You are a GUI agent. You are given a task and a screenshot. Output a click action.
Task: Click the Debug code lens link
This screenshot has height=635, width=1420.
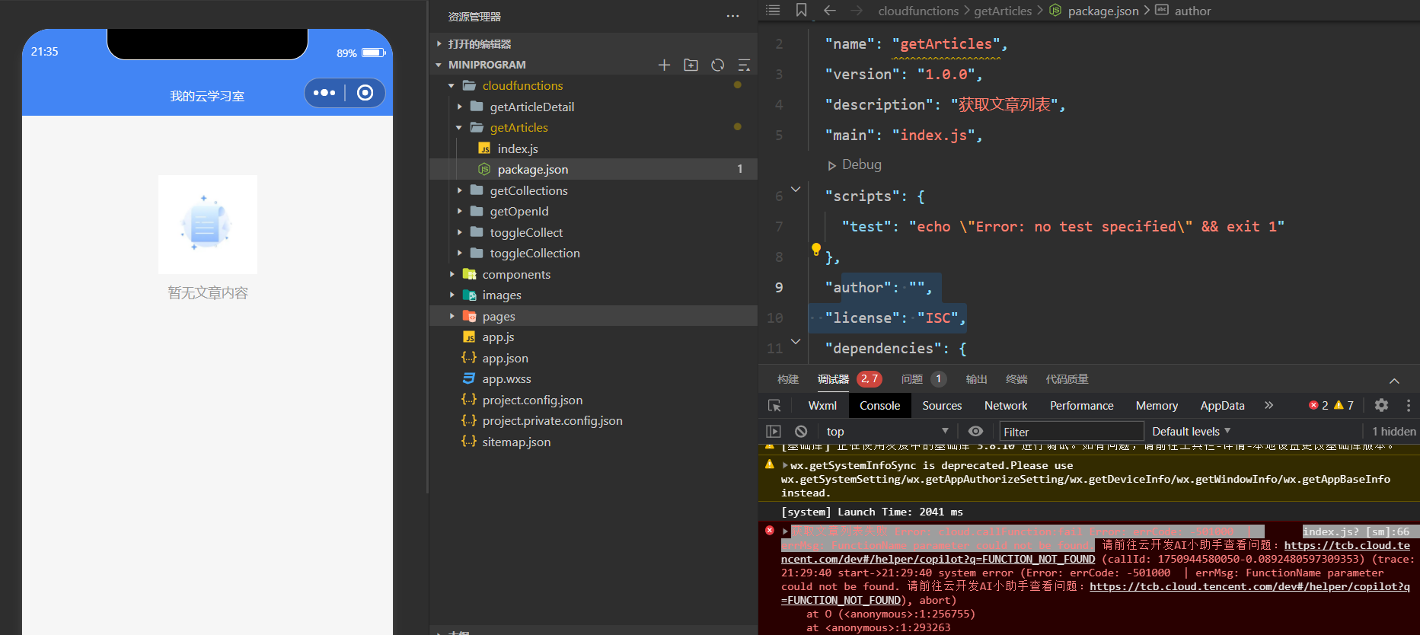click(861, 164)
